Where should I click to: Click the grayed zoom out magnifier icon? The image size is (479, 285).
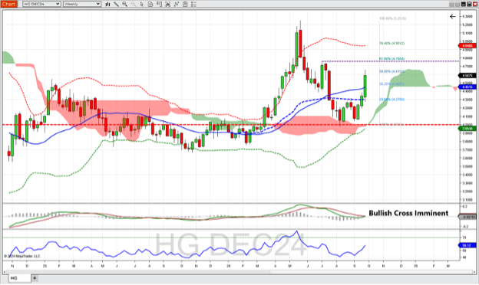(x=134, y=4)
